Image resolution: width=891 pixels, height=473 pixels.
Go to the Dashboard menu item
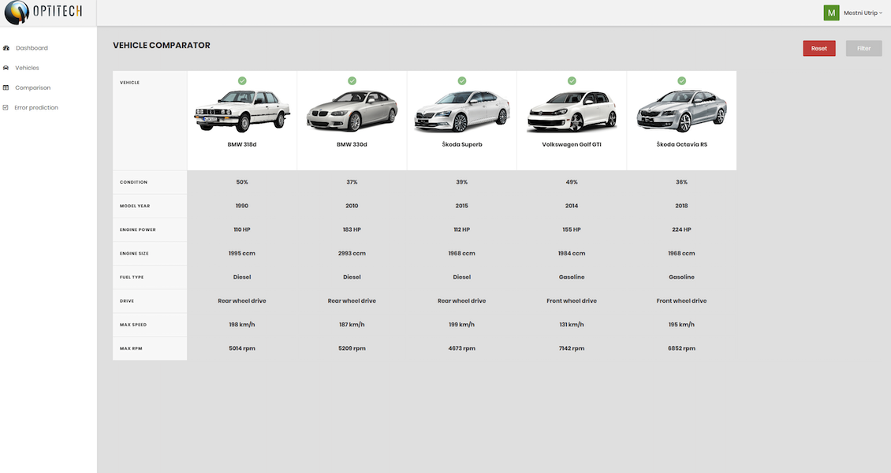(x=32, y=48)
